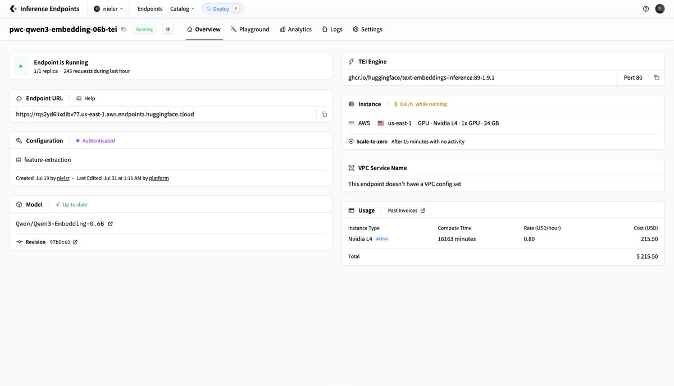
Task: Click the Inference Endpoints logo icon
Action: click(13, 9)
